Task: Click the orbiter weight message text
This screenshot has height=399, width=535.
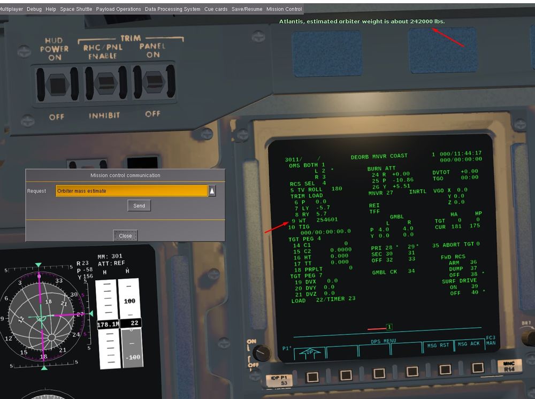Action: click(x=362, y=21)
